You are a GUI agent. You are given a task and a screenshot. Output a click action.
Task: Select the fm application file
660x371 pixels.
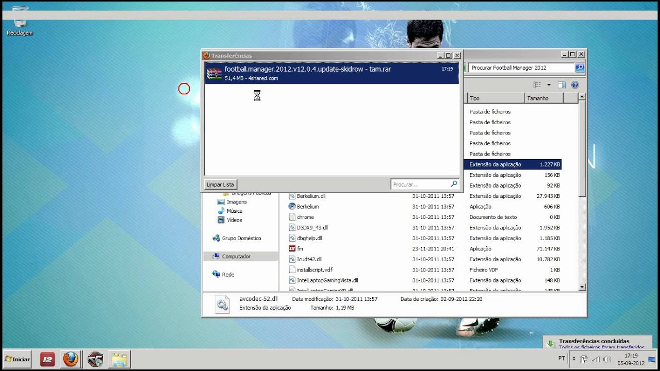click(300, 249)
